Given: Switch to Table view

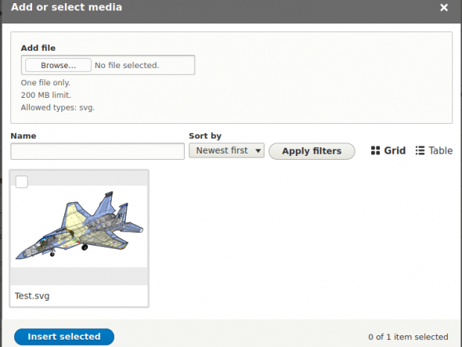Looking at the screenshot, I should (x=434, y=150).
